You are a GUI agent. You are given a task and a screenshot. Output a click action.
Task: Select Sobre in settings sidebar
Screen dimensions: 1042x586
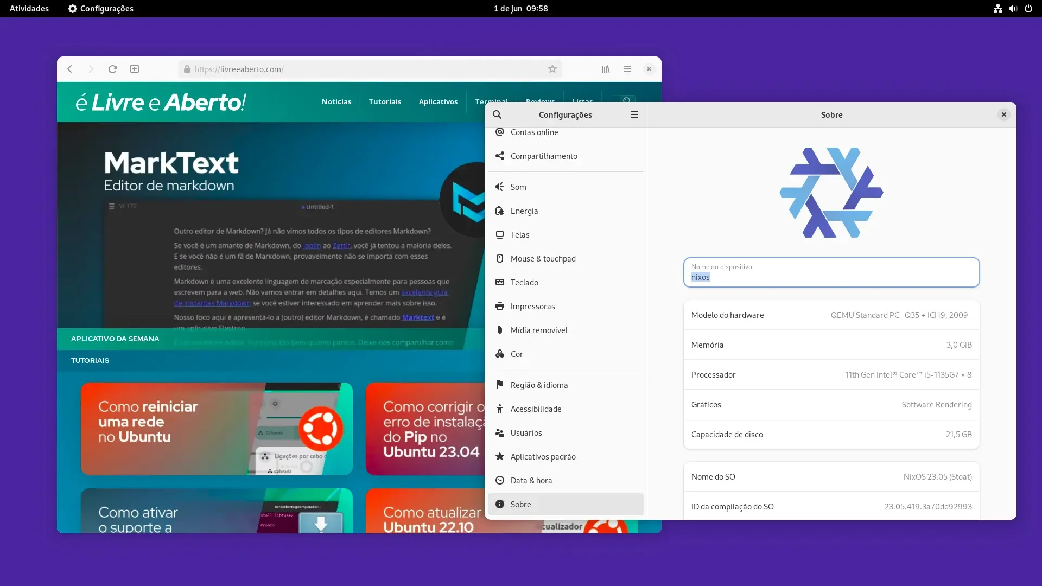tap(566, 505)
